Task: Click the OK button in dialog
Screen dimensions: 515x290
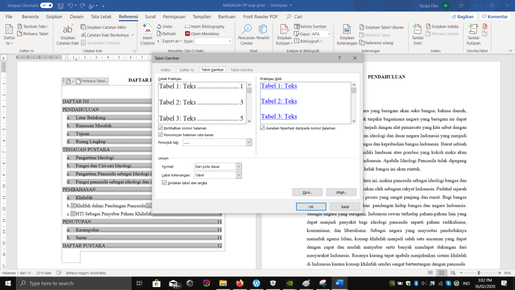Action: point(311,207)
